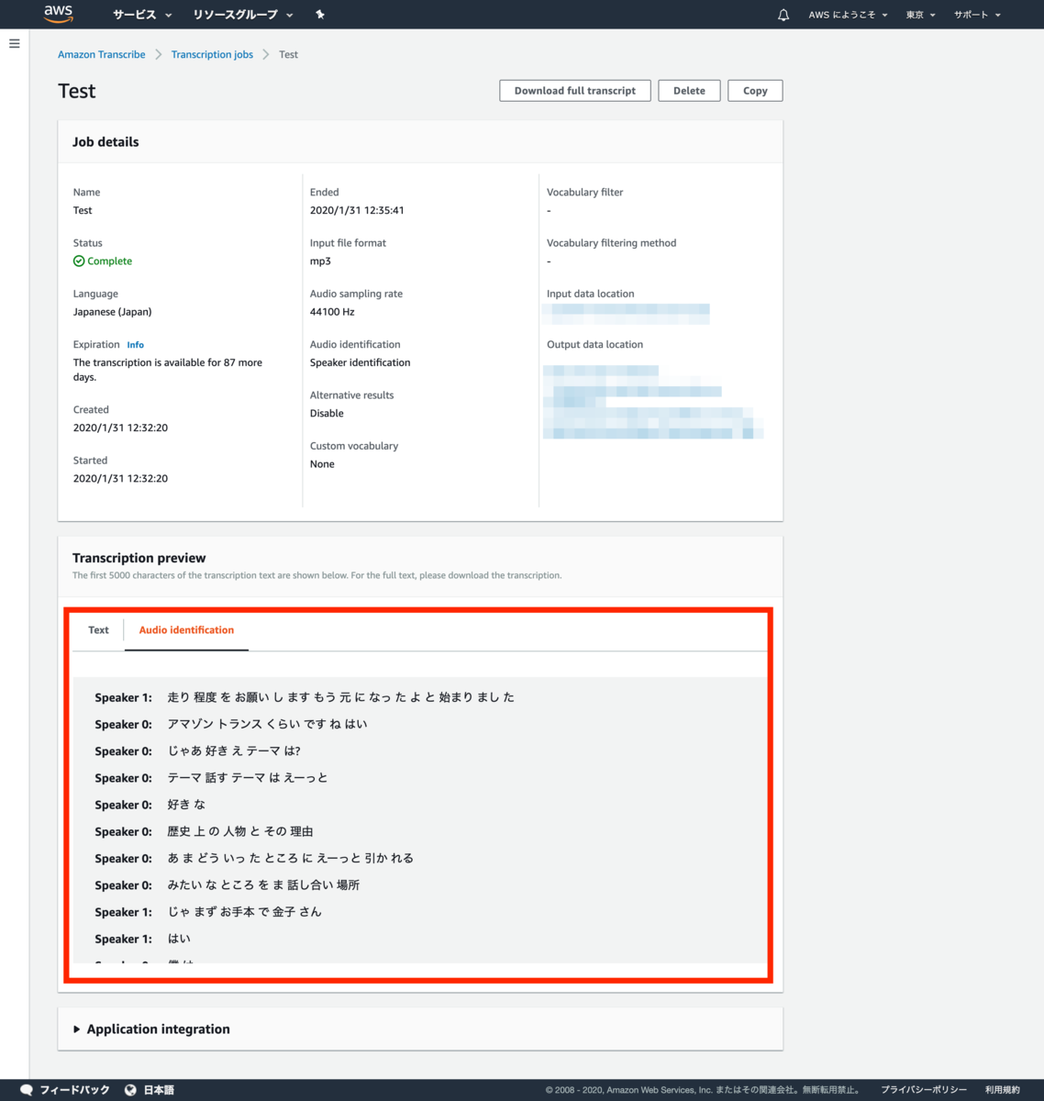
Task: Click the globe language icon
Action: tap(130, 1090)
